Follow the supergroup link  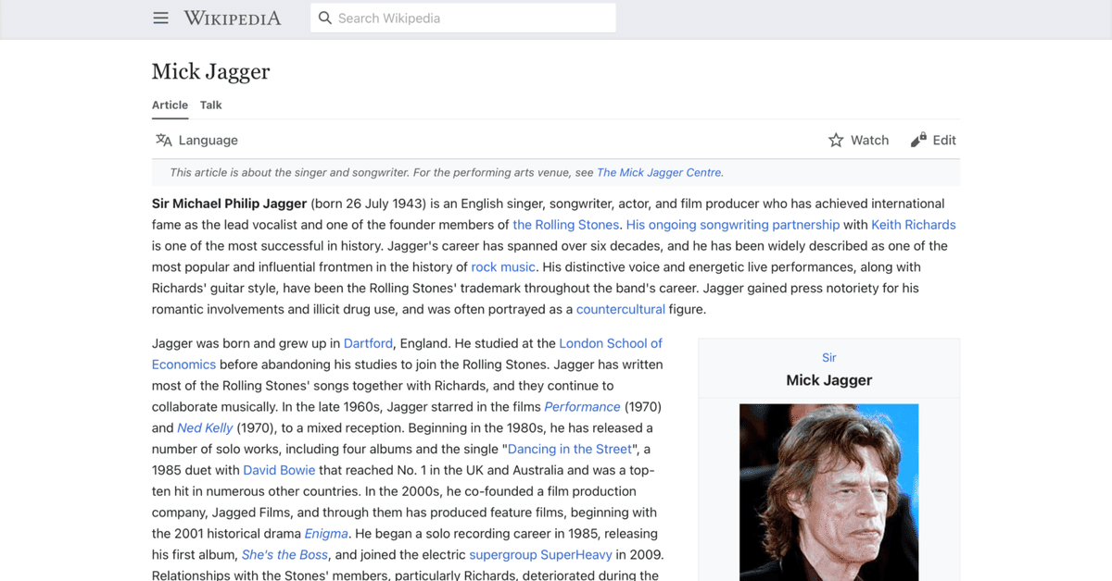[x=503, y=556]
